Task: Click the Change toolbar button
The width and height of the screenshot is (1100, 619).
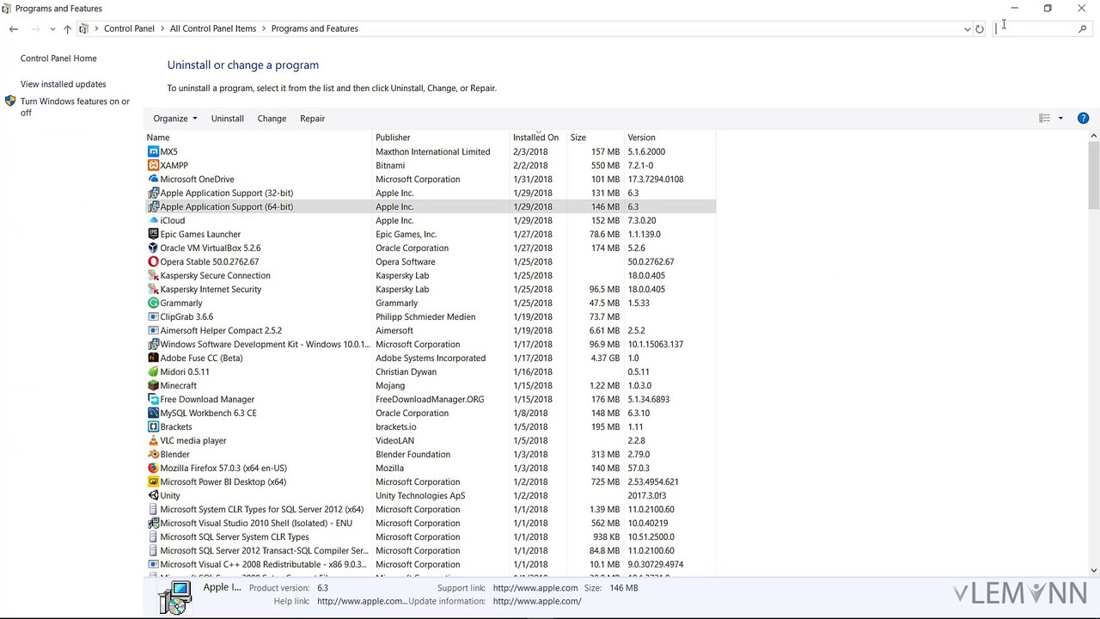Action: (272, 119)
